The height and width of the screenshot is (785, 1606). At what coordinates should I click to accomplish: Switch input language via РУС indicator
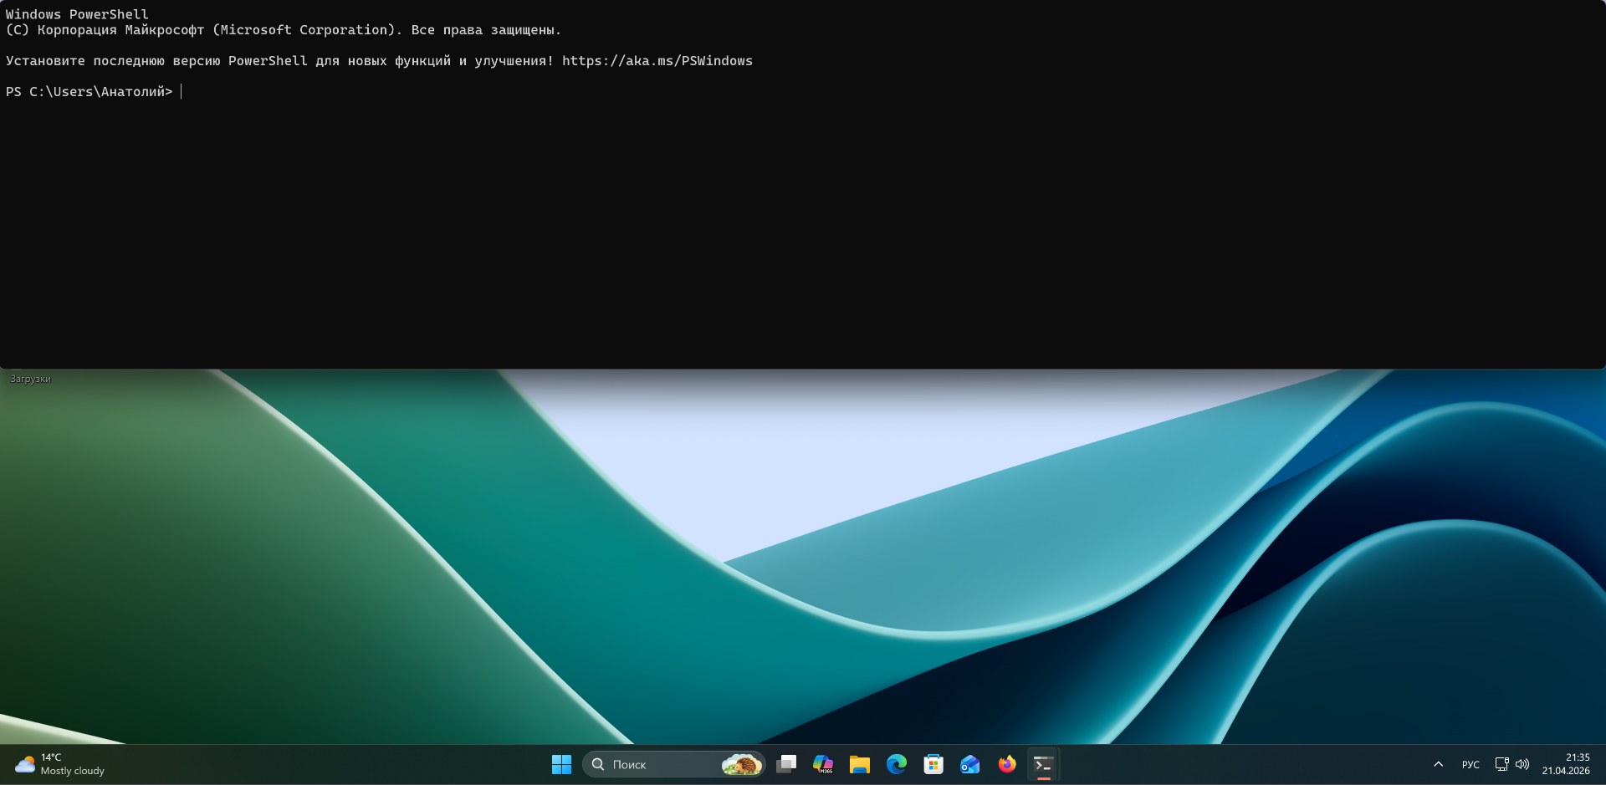pyautogui.click(x=1470, y=764)
